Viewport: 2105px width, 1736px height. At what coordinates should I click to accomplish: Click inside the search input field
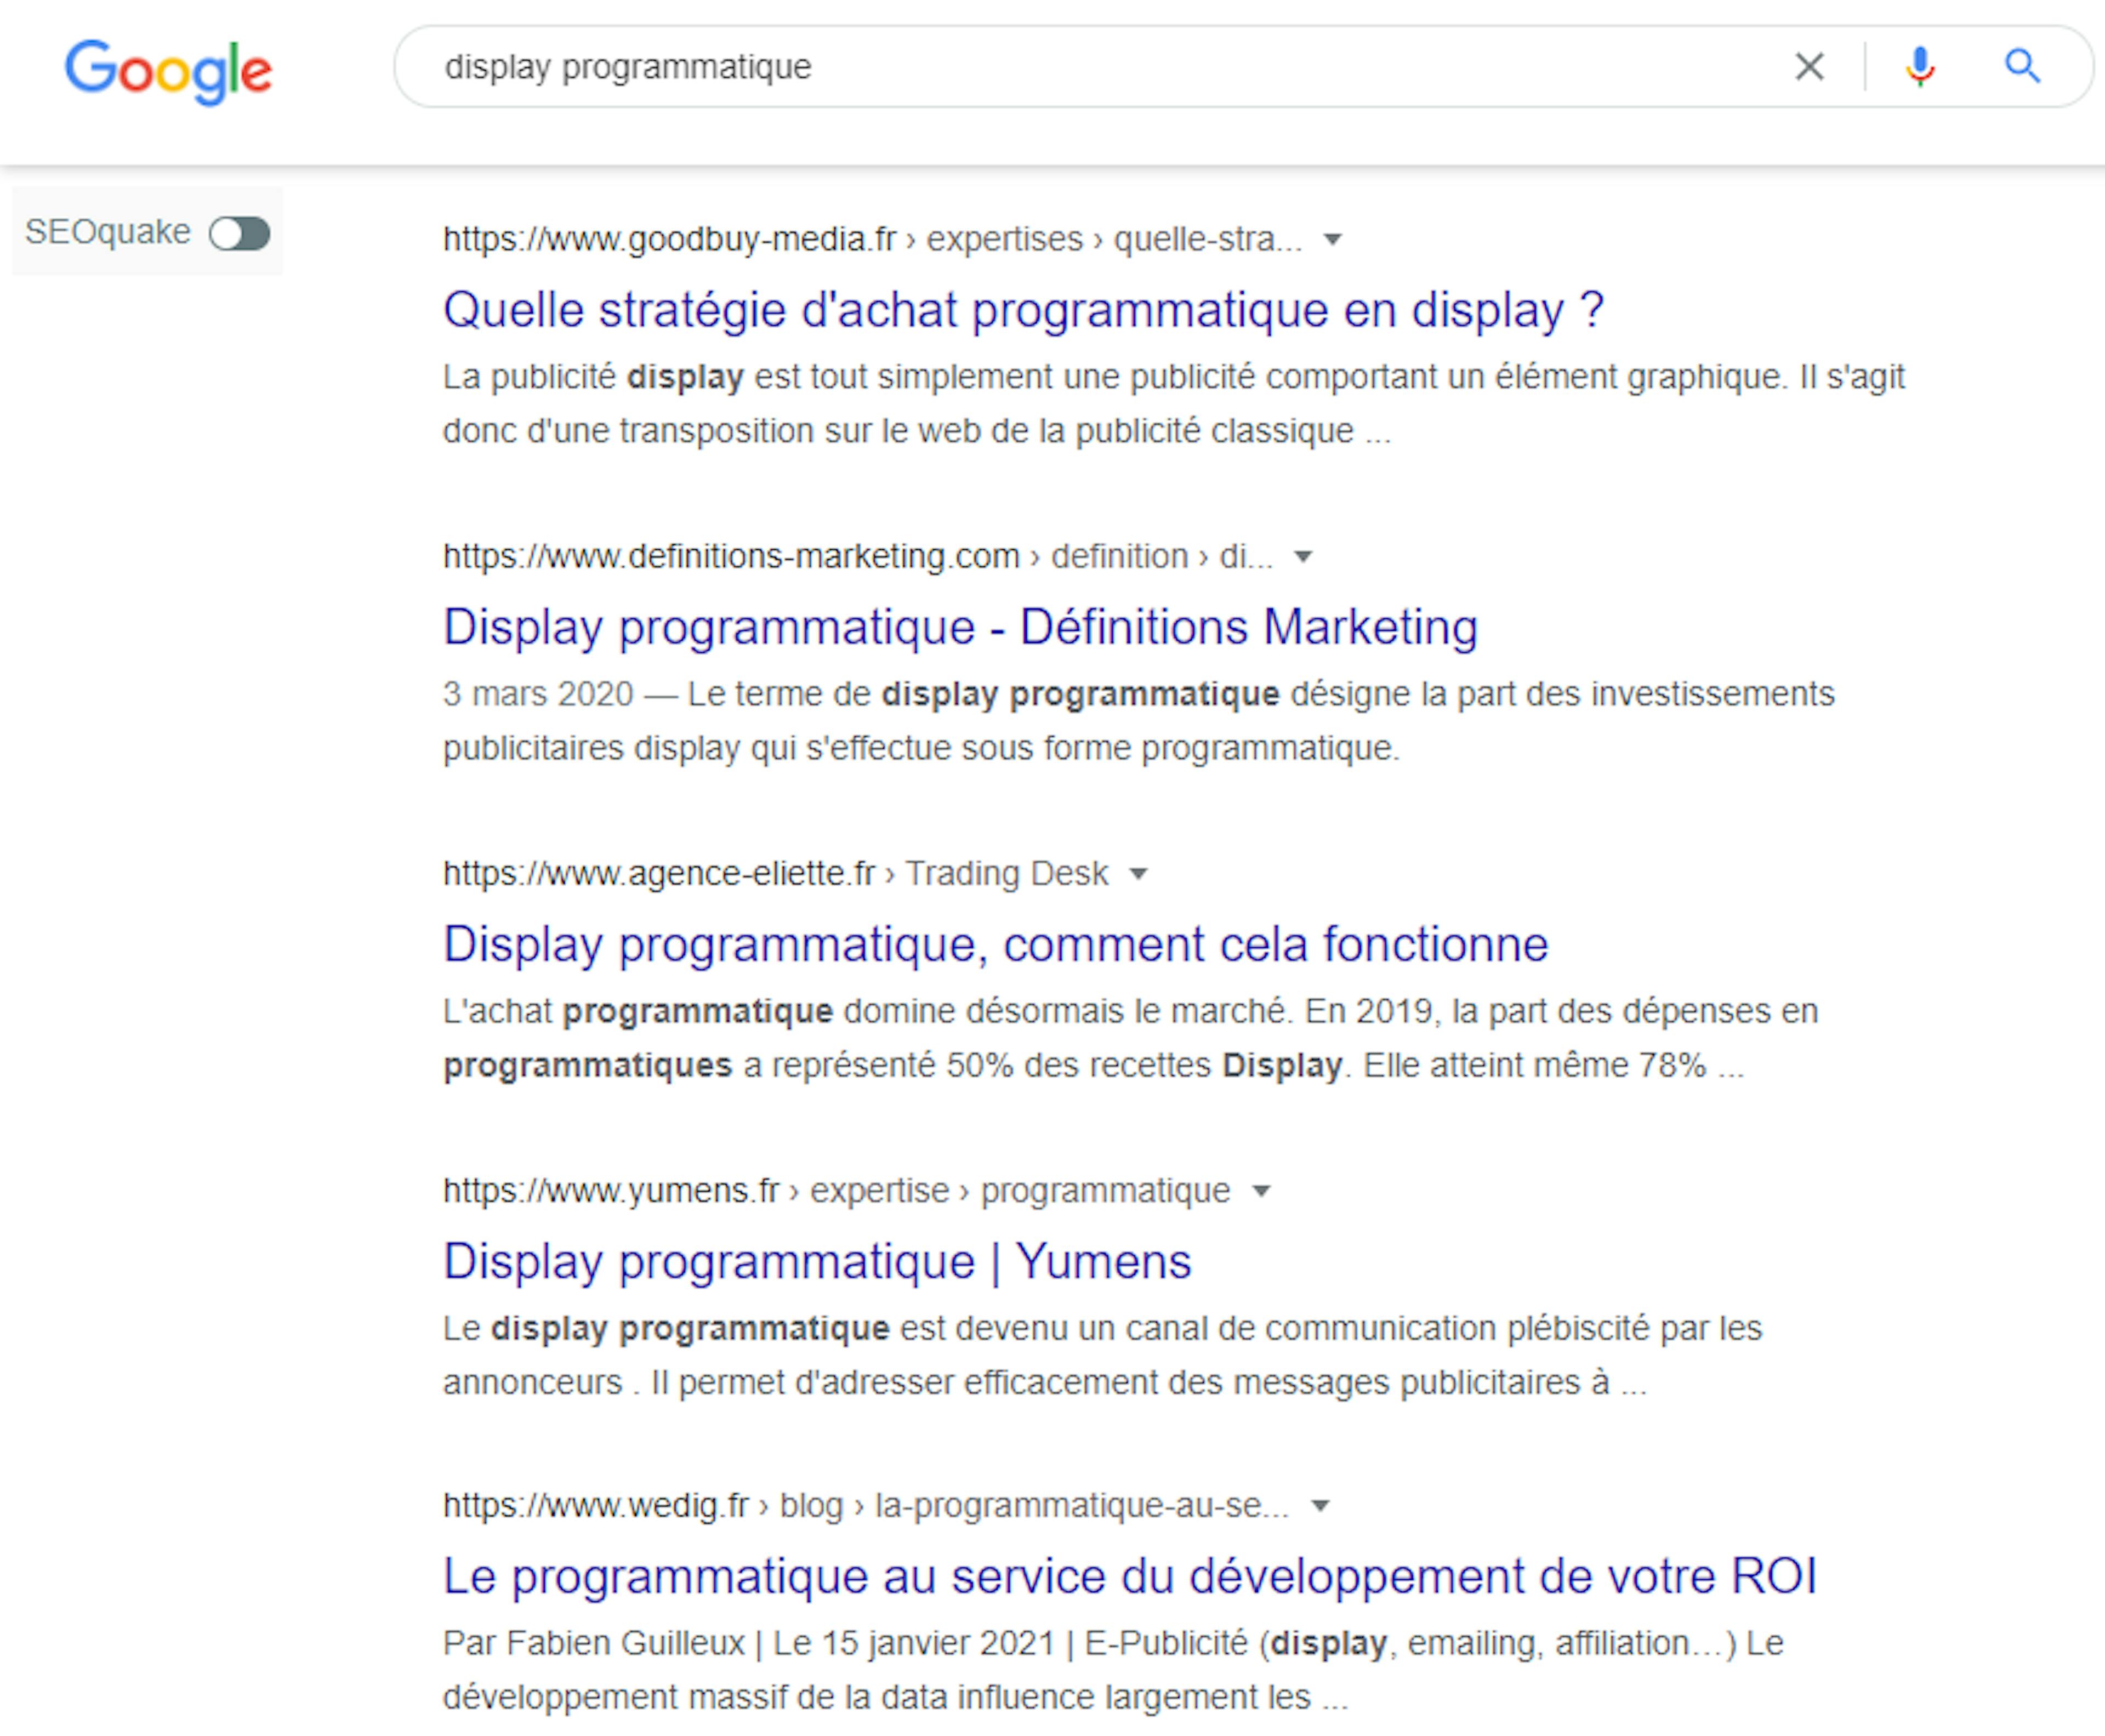click(900, 66)
